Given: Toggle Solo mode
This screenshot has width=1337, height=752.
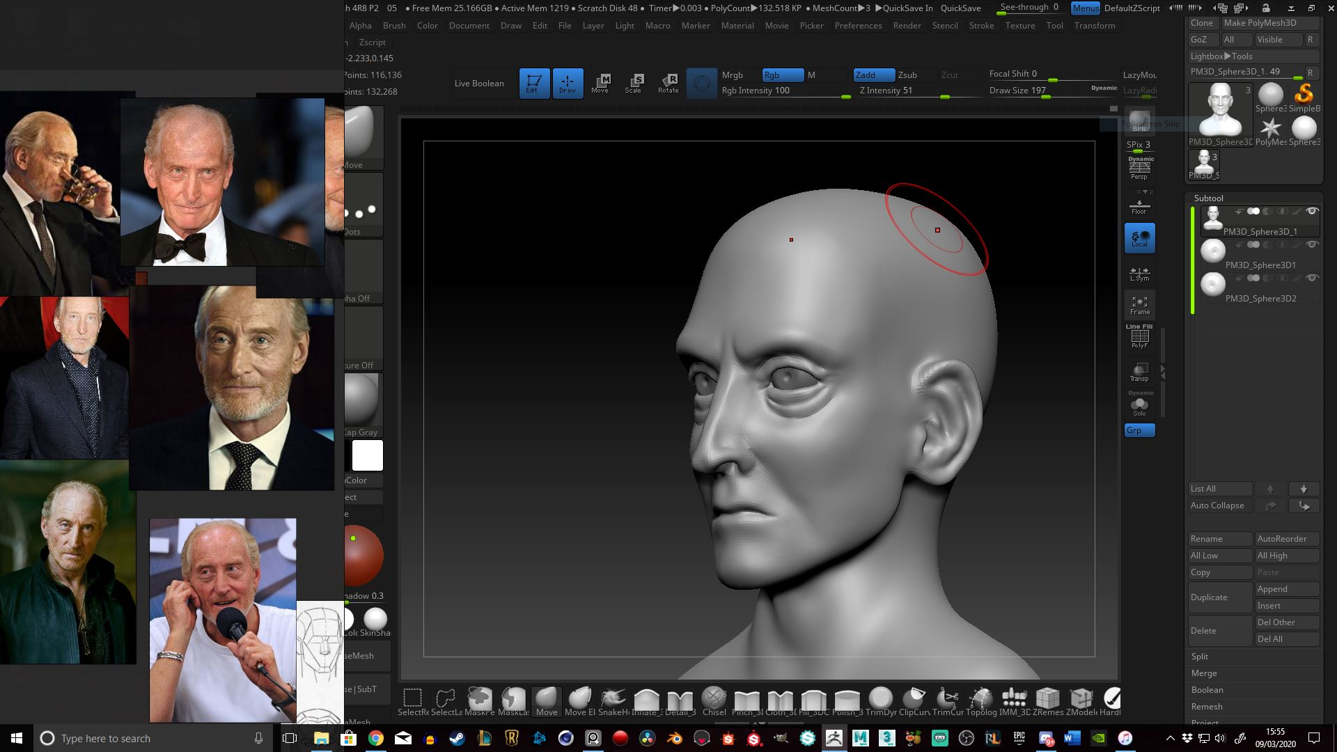Looking at the screenshot, I should click(x=1139, y=405).
